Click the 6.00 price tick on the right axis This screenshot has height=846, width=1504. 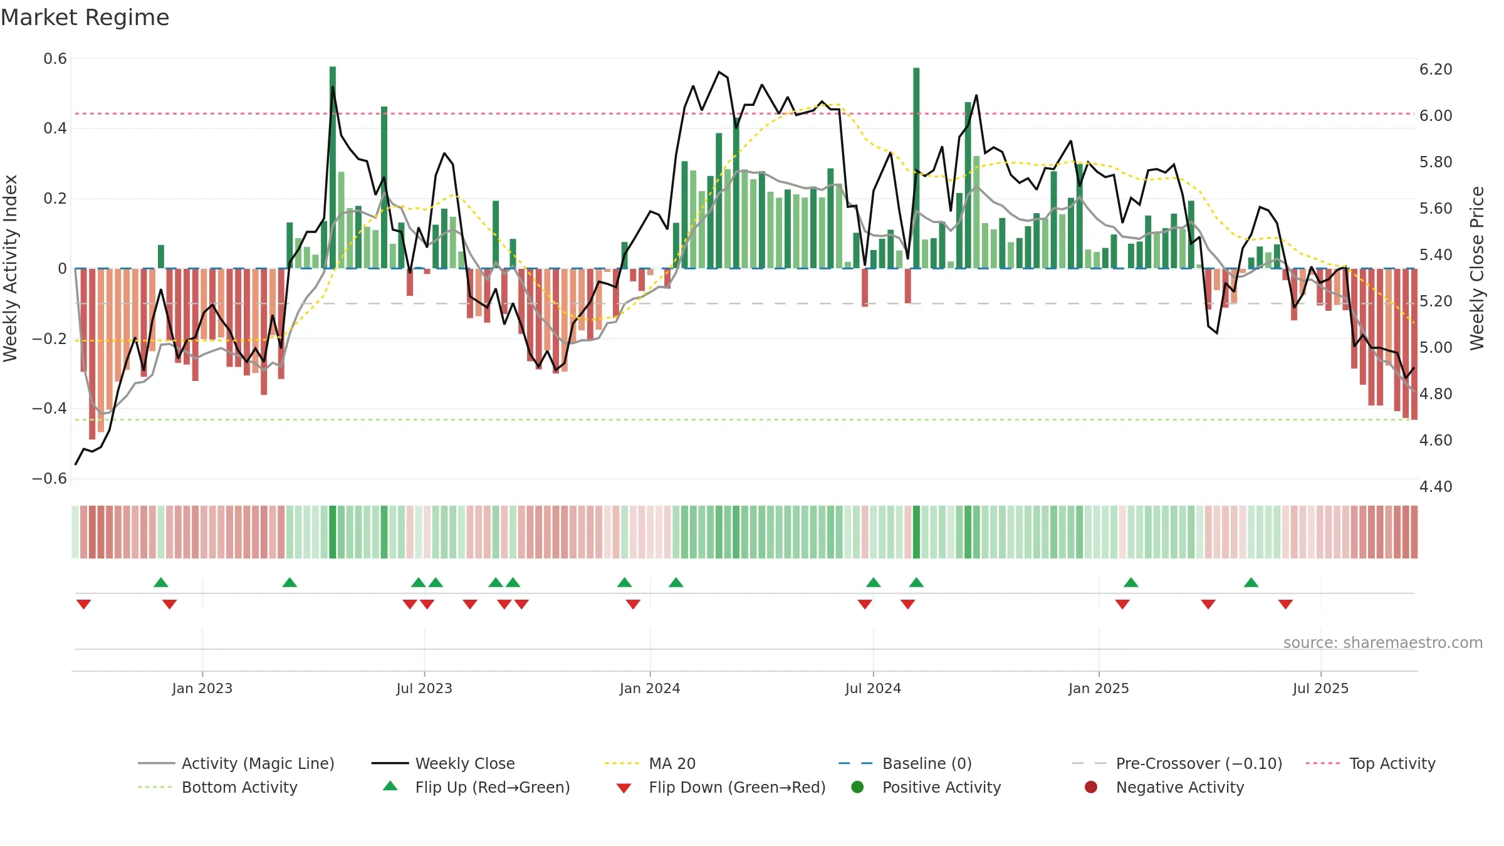coord(1436,115)
